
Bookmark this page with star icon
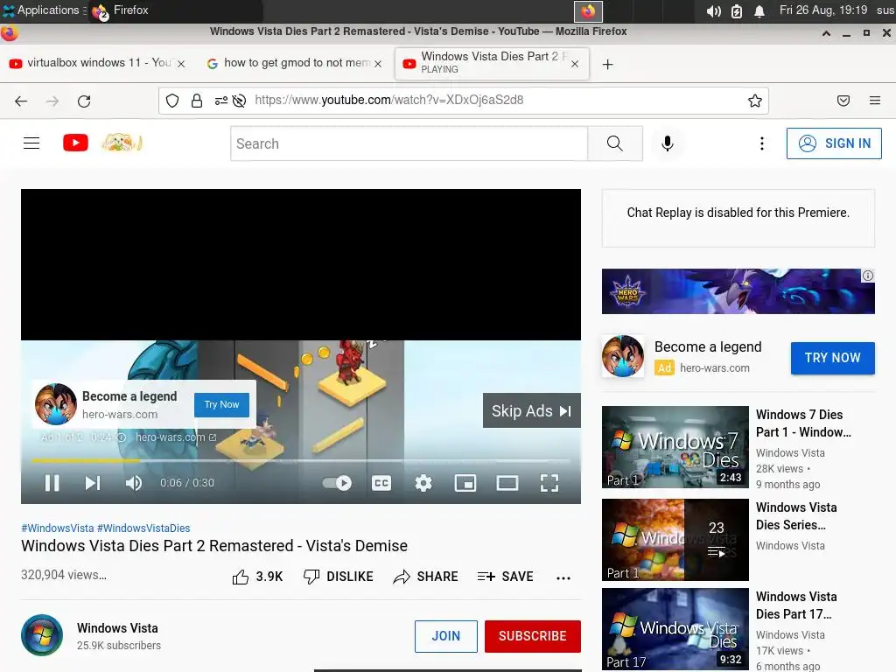[755, 101]
